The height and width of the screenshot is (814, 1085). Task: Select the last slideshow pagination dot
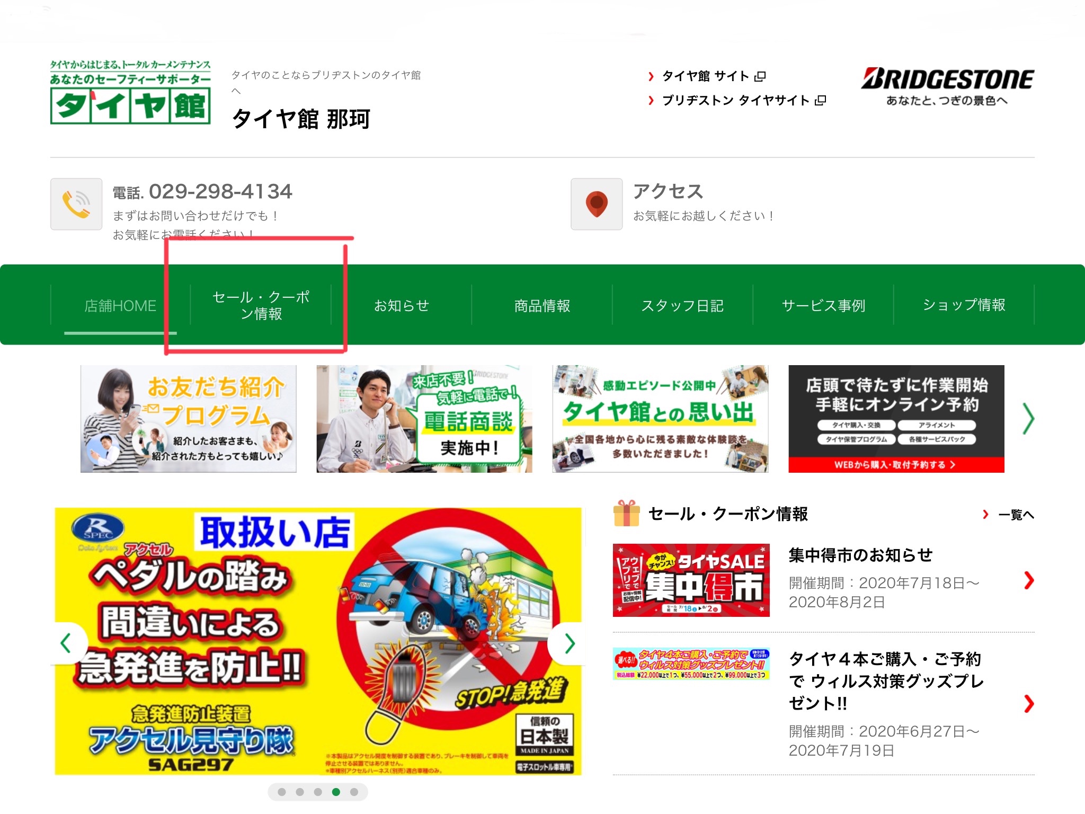[354, 792]
